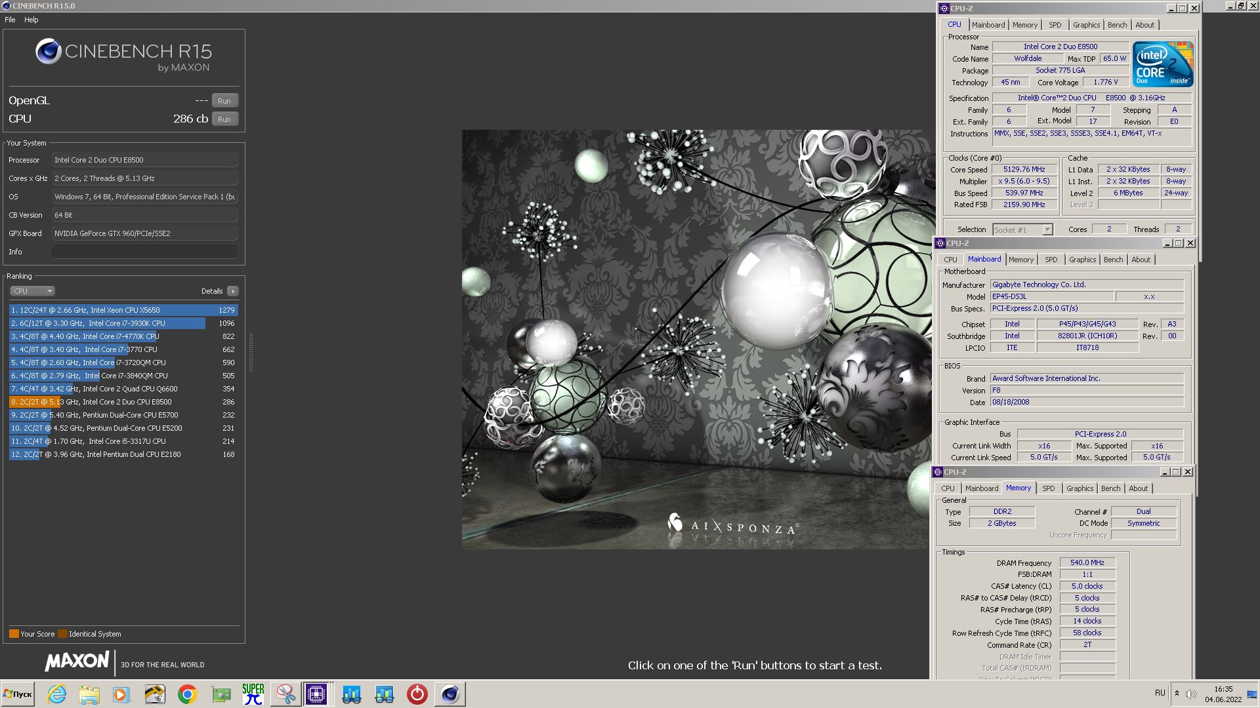The height and width of the screenshot is (708, 1260).
Task: Open Mainboard tab in bottom CPU-Z window
Action: [x=981, y=488]
